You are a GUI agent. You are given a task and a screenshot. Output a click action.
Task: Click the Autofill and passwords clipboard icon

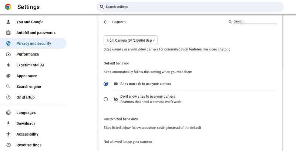coord(9,33)
